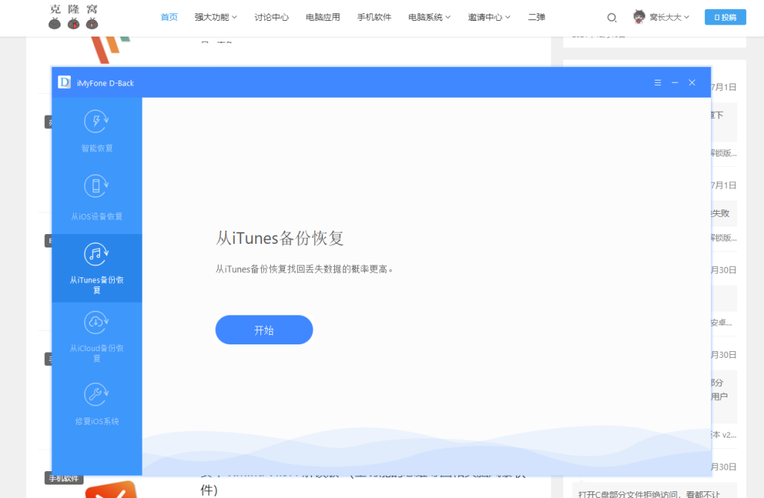This screenshot has height=498, width=764.
Task: Open the 讨论中心 menu item
Action: [x=272, y=17]
